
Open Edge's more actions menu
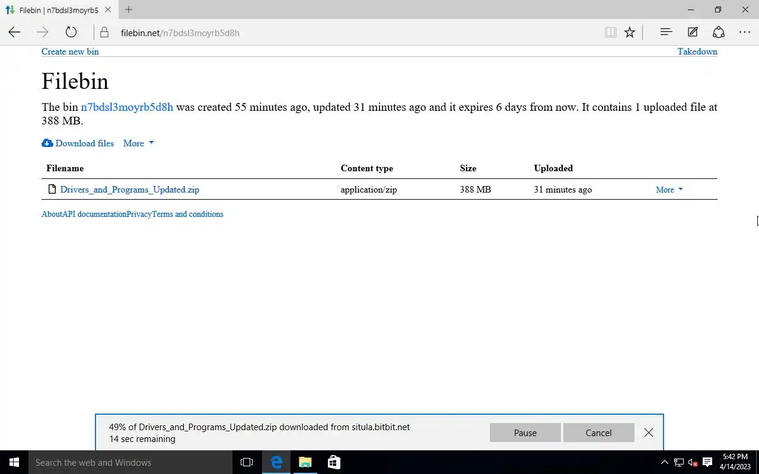pos(745,33)
